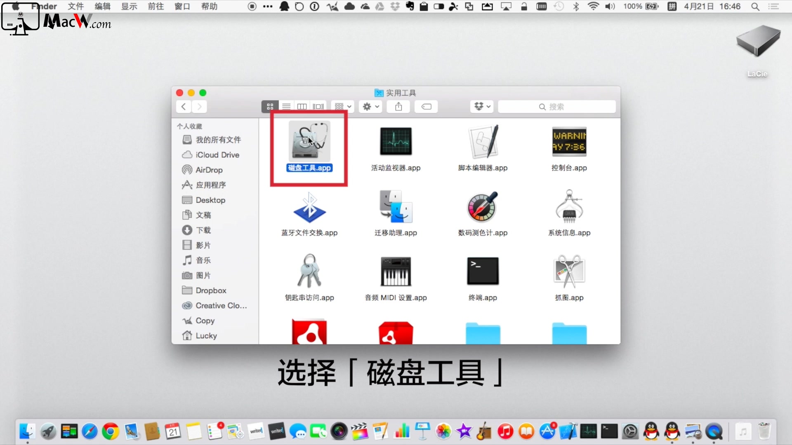Go back with the back arrow

[x=184, y=107]
